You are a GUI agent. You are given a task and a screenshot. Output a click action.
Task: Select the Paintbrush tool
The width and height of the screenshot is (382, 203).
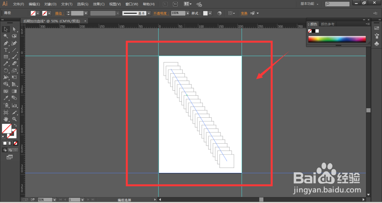click(15, 57)
